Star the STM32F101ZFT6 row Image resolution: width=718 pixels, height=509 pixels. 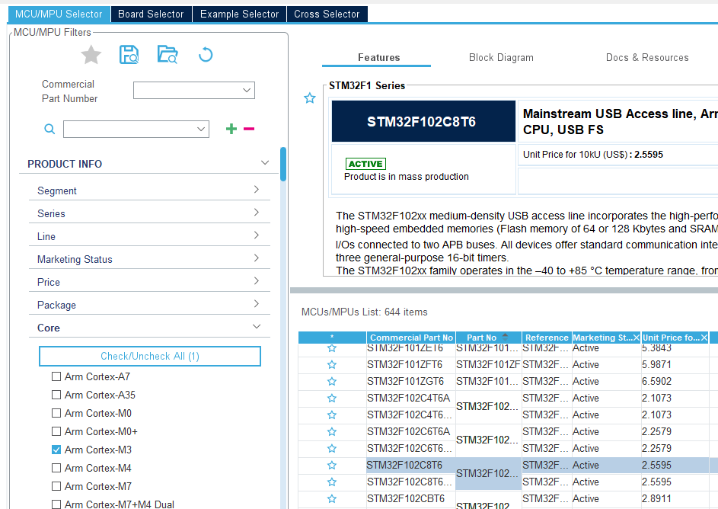332,365
